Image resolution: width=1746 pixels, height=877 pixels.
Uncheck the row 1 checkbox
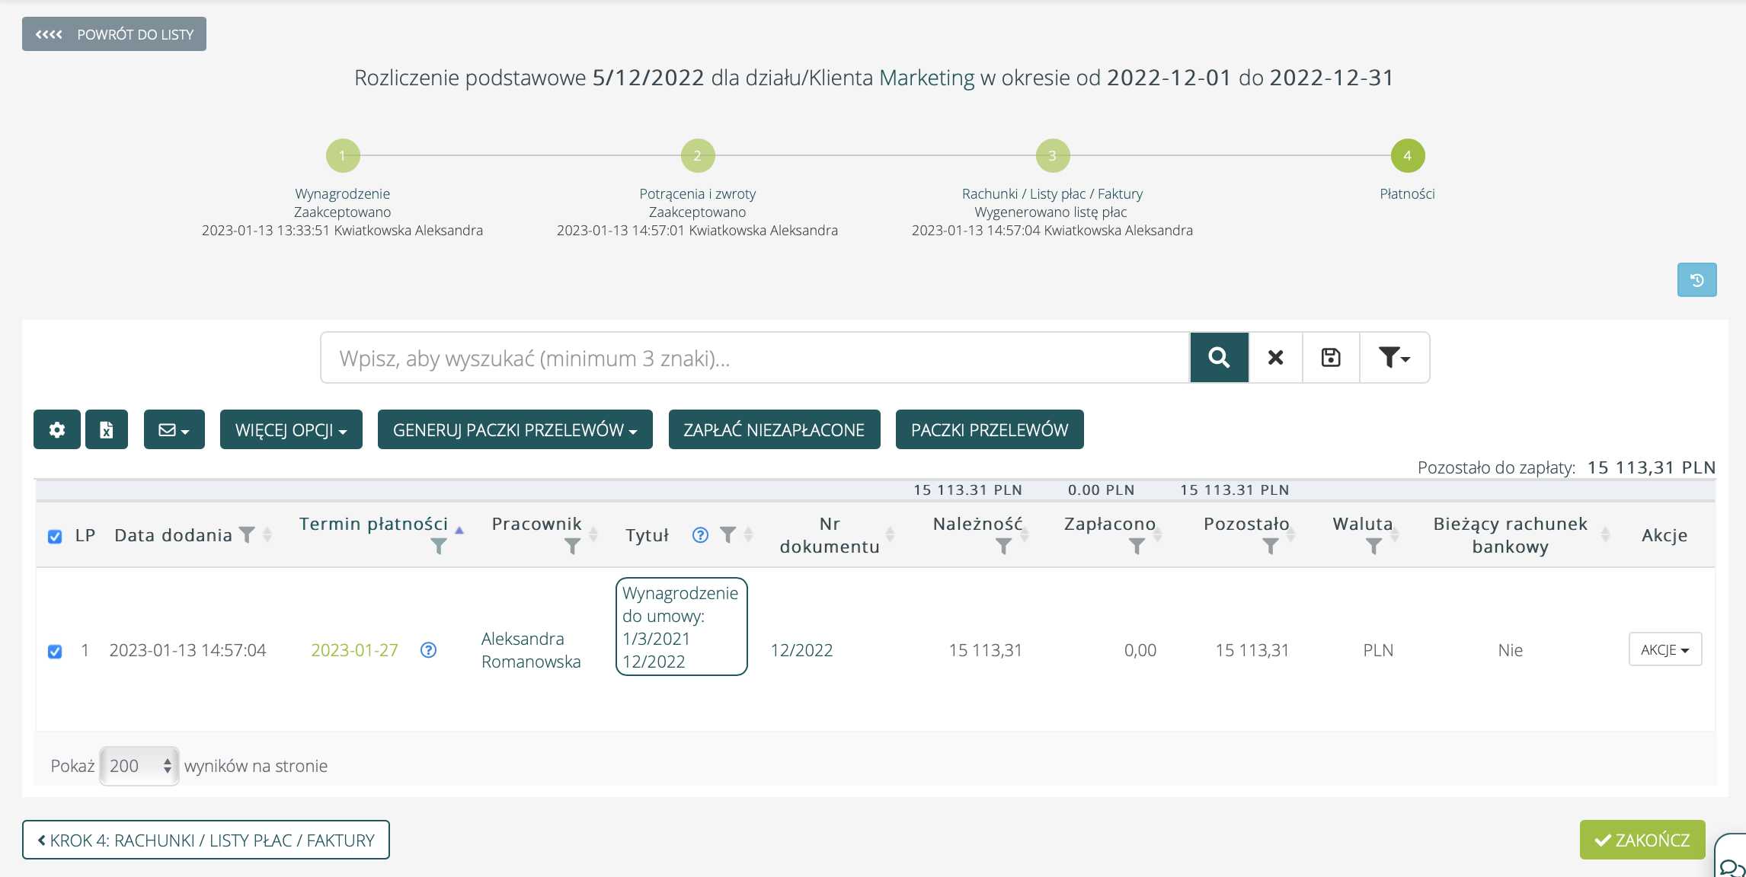[55, 652]
